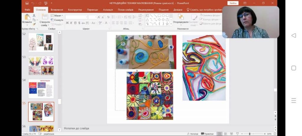
Task: Adjust the zoom slider in status bar
Action: (250, 134)
